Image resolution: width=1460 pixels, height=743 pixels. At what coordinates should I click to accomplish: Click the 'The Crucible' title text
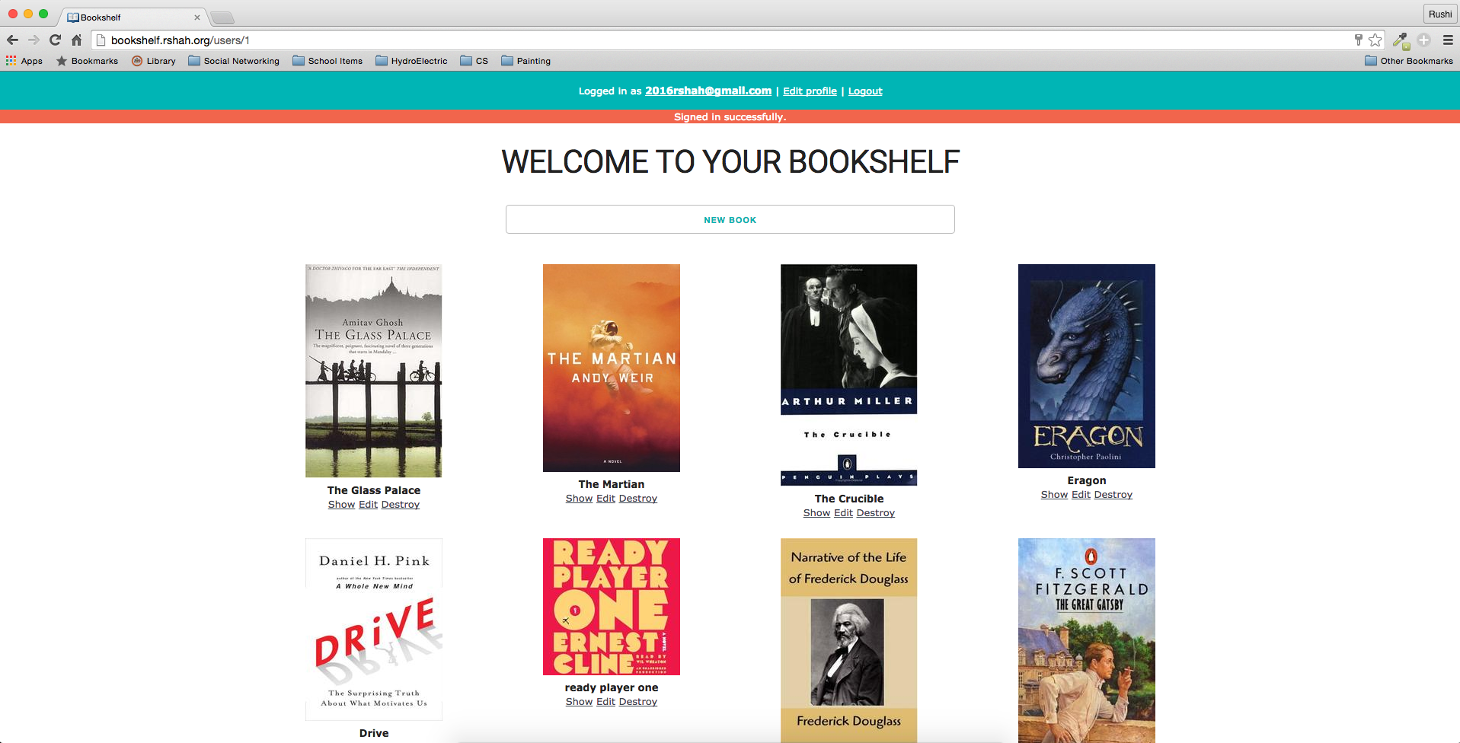(x=848, y=499)
